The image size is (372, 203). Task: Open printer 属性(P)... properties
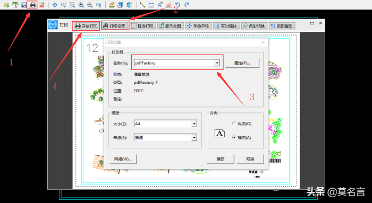[242, 63]
